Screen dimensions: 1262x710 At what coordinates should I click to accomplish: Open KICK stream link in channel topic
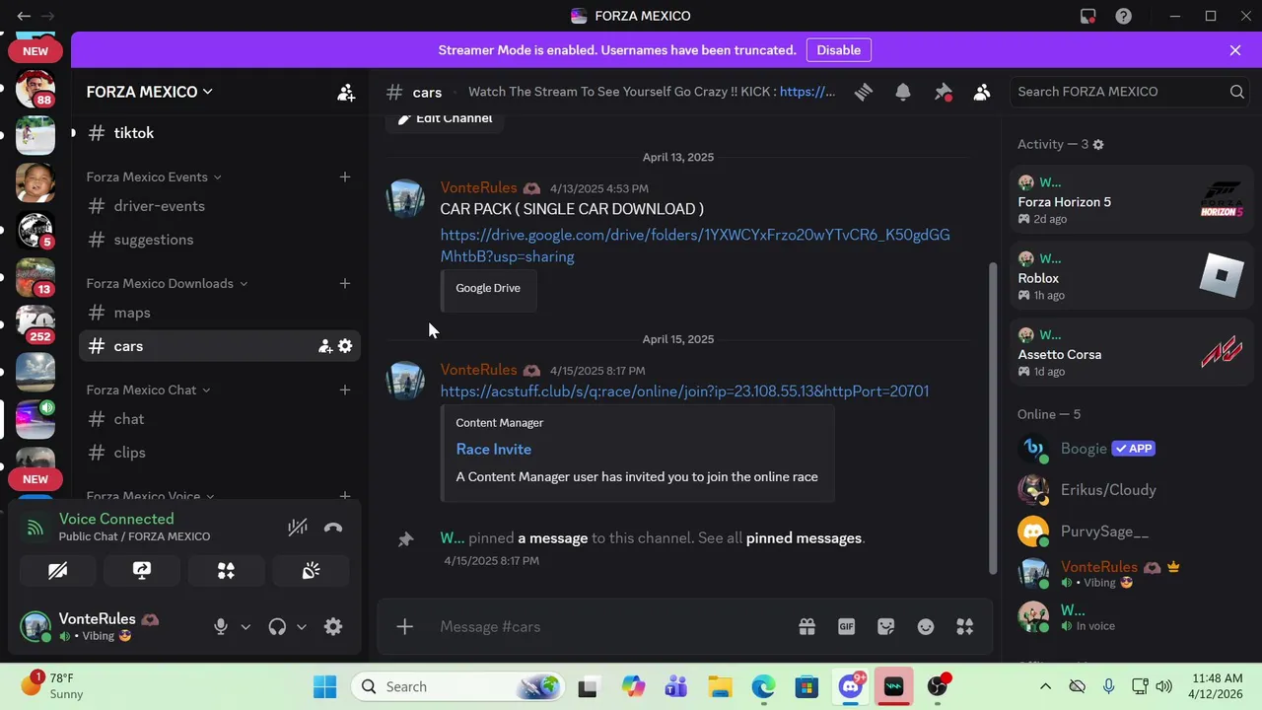807,92
